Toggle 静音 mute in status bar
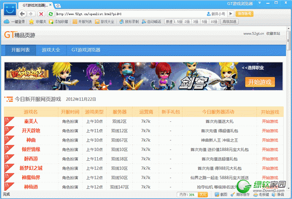The image size is (292, 199). pyautogui.click(x=278, y=195)
